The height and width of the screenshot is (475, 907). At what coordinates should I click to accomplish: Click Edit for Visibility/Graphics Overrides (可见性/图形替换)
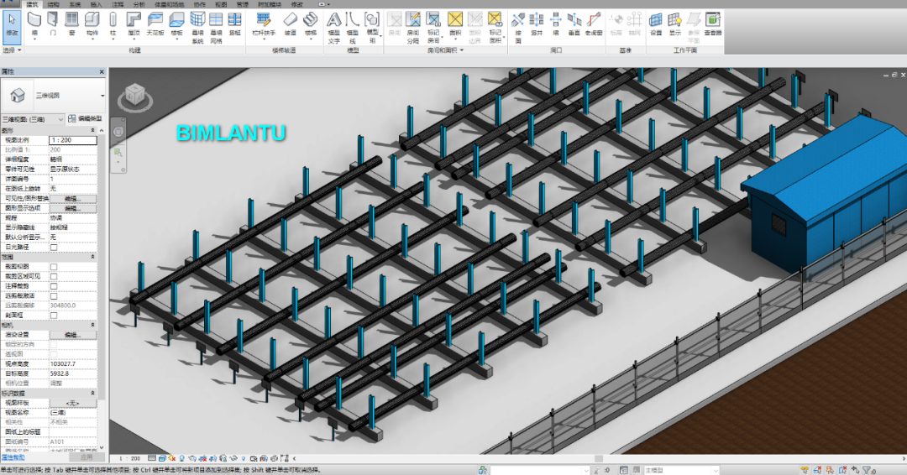(73, 199)
